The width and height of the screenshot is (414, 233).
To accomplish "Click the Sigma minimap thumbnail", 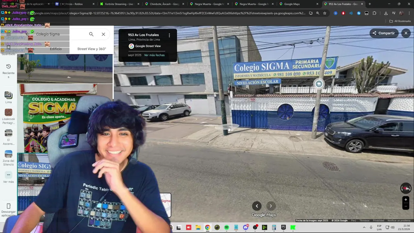I will coord(165,205).
